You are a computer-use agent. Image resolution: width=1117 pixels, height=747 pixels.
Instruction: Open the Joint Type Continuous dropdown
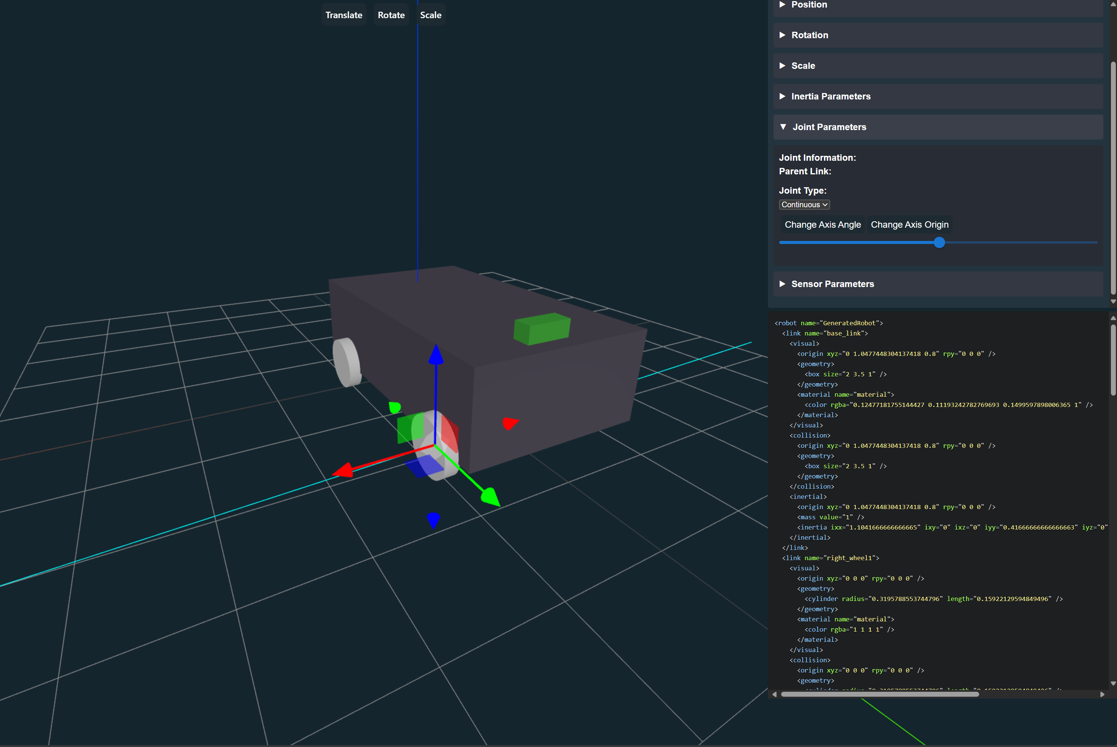point(804,204)
